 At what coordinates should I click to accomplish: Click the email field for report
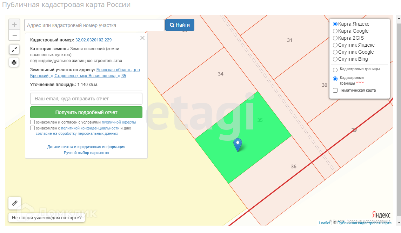click(86, 99)
